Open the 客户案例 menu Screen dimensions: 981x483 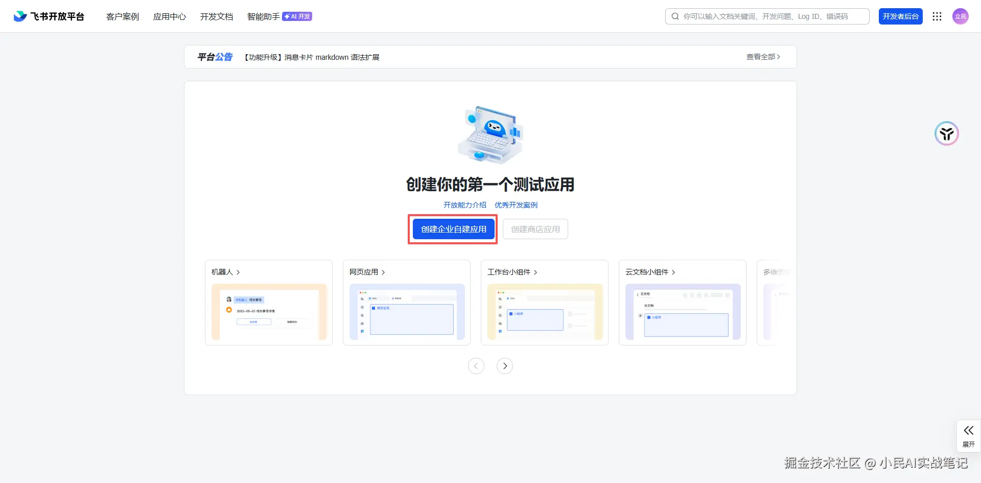tap(123, 16)
